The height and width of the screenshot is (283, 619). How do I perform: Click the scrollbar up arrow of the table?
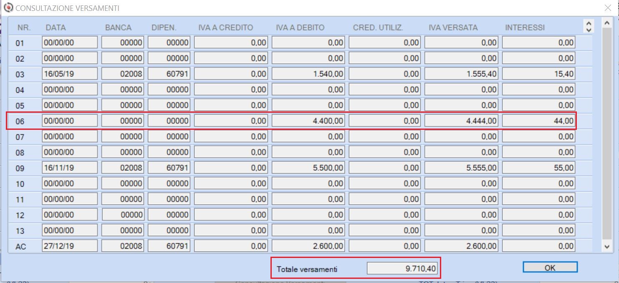pyautogui.click(x=607, y=23)
